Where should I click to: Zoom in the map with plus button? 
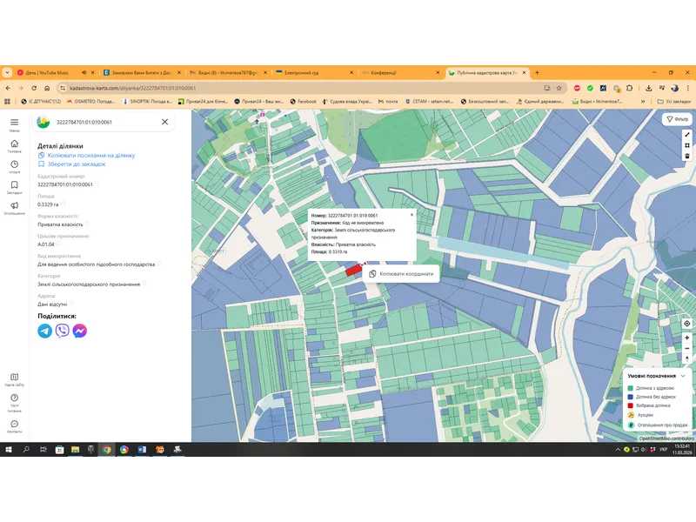(686, 338)
